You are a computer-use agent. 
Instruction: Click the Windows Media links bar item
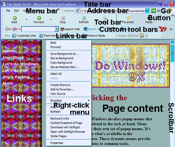(93, 36)
